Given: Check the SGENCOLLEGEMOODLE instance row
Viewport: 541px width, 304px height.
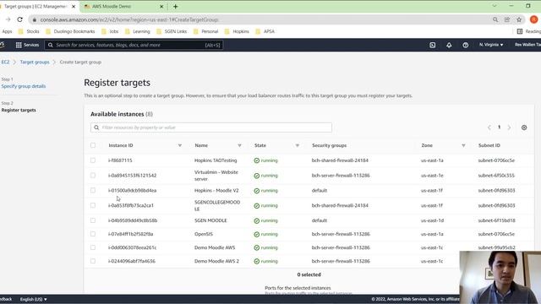Looking at the screenshot, I should 93,205.
